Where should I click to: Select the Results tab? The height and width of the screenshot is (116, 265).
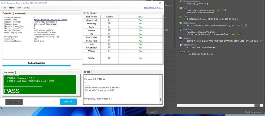(86, 13)
